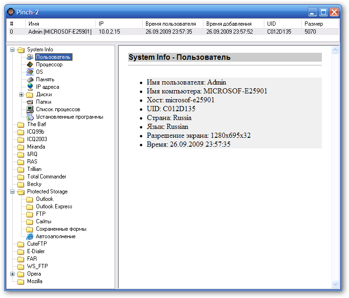Screen dimensions: 349x298
Task: Minimize the Pinch-2 window
Action: tap(312, 12)
